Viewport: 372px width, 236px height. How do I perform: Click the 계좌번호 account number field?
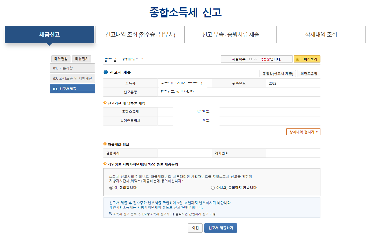pyautogui.click(x=293, y=153)
